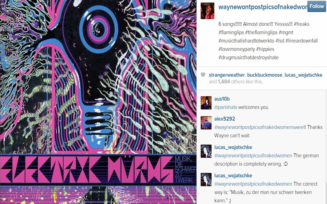The height and width of the screenshot is (204, 327).
Task: Open alex5292's avatar thumbnail
Action: pos(206,123)
